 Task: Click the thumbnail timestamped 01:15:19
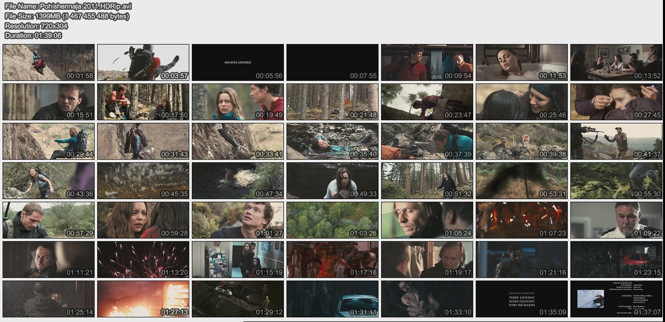point(238,260)
